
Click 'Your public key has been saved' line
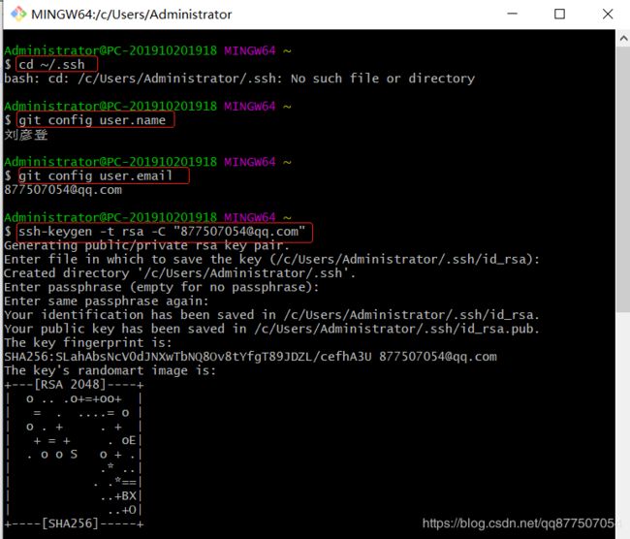pos(271,329)
